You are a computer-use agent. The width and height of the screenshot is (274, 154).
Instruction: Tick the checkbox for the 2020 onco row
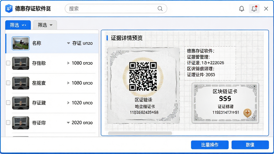8,122
